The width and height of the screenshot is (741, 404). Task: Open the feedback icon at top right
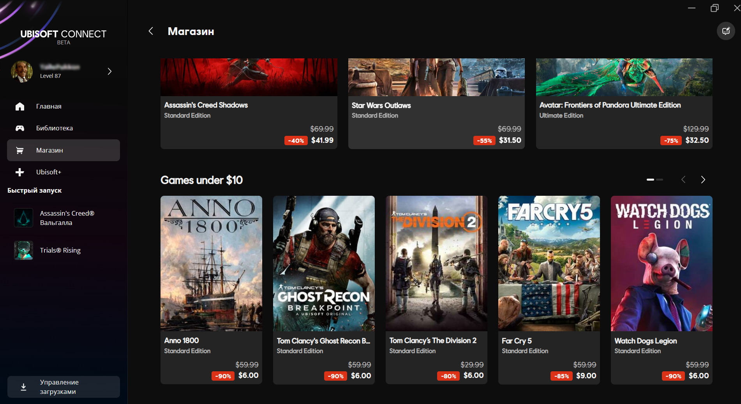click(x=726, y=31)
